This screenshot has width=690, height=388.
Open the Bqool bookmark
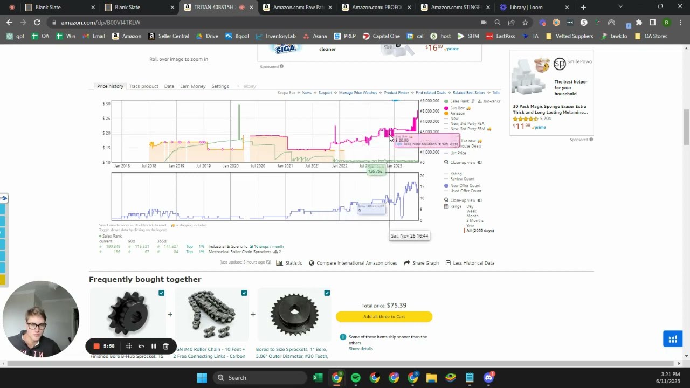237,36
